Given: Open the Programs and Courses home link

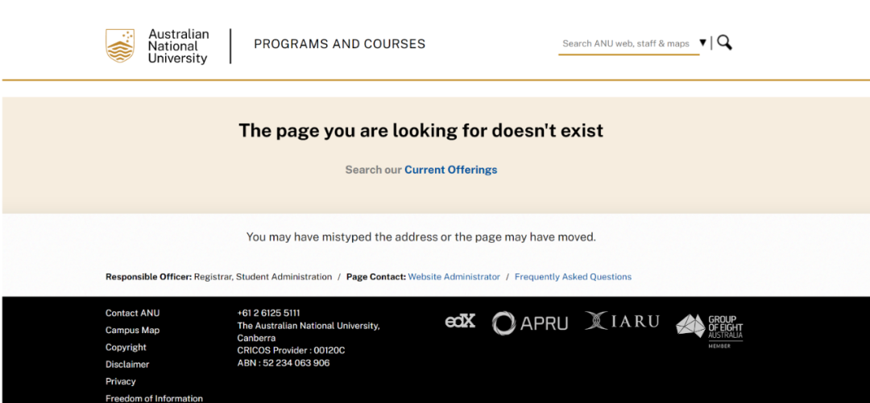Looking at the screenshot, I should tap(340, 43).
